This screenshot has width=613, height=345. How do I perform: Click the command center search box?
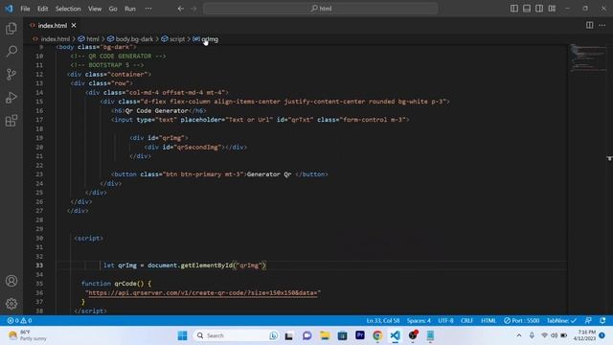(x=321, y=9)
